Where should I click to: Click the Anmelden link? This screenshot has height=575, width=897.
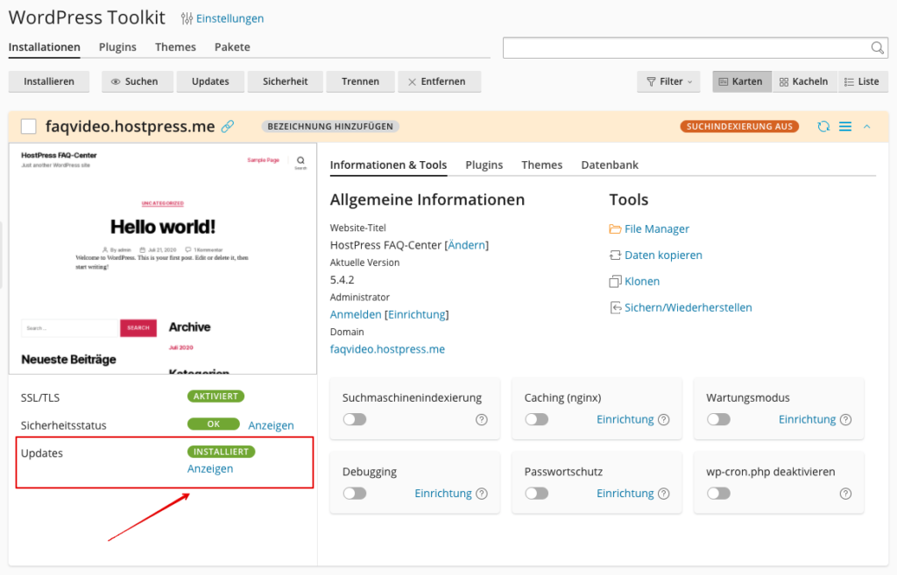[356, 314]
